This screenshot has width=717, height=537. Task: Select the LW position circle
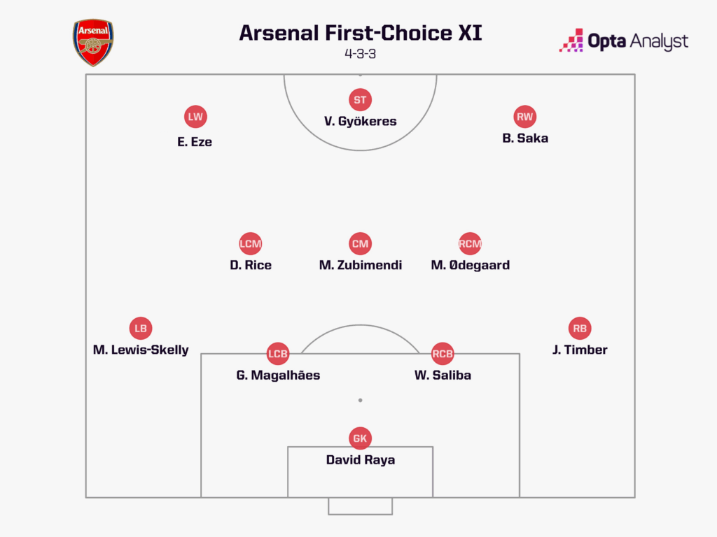click(x=195, y=117)
